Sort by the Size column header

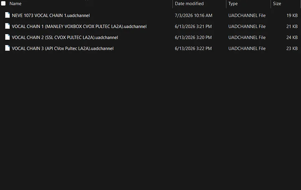[x=277, y=3]
